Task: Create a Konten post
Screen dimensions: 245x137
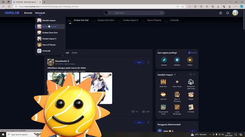Action: pos(164,61)
